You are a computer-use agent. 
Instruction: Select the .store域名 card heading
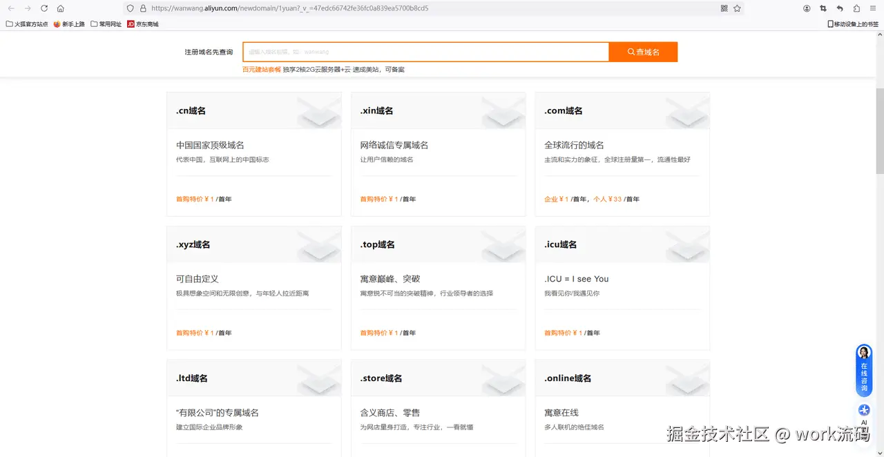click(381, 378)
